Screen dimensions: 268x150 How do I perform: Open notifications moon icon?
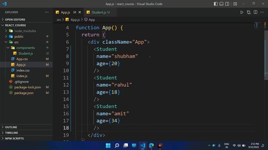[263, 145]
